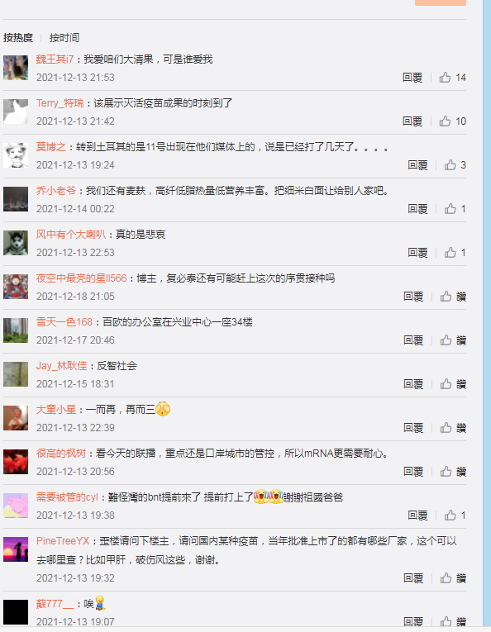Screen dimensions: 491x632
Task: Sort comments by 按热度
Action: click(x=17, y=37)
